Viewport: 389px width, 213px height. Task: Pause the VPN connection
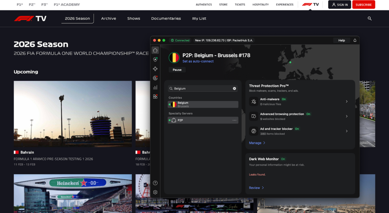click(177, 70)
